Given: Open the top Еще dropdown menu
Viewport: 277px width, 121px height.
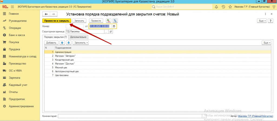Looking at the screenshot, I should tap(262, 21).
